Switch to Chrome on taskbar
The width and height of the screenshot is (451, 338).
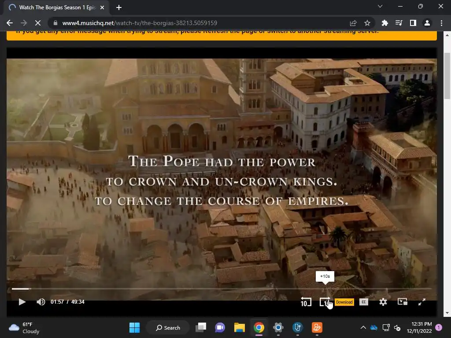(259, 327)
